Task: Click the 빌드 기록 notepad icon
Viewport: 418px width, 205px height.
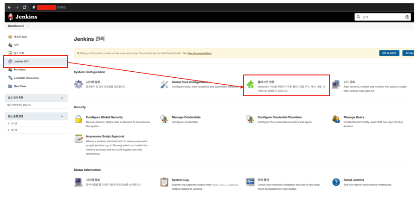Action: coord(10,53)
